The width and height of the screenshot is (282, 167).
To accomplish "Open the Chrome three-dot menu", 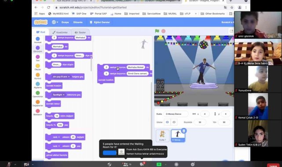I will tap(246, 7).
